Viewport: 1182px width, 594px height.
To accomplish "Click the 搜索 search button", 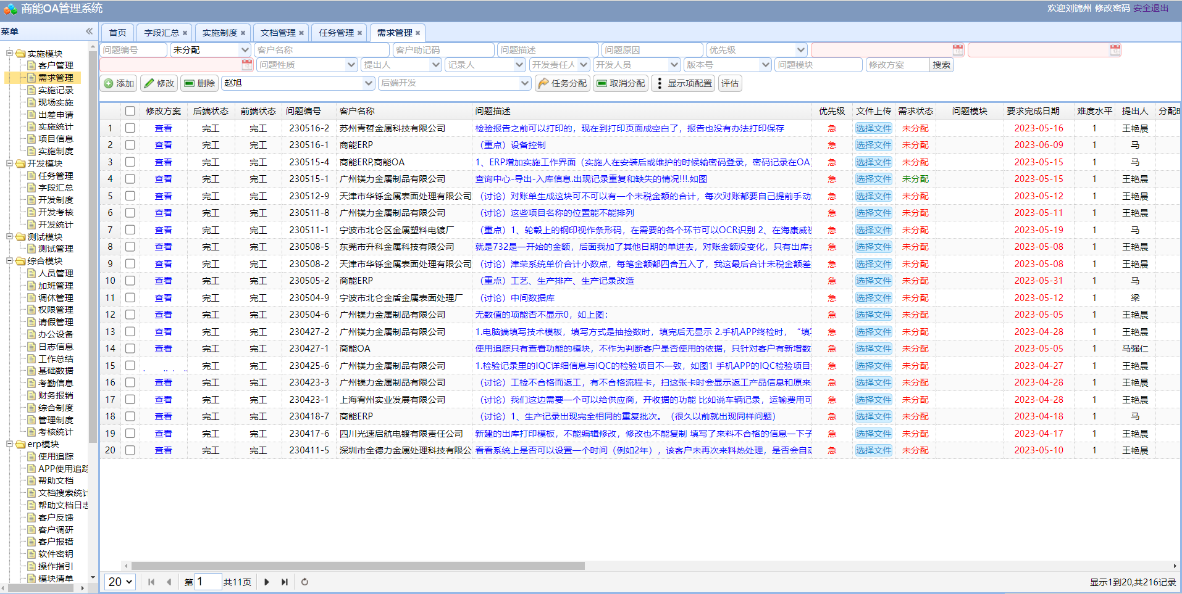I will click(942, 65).
